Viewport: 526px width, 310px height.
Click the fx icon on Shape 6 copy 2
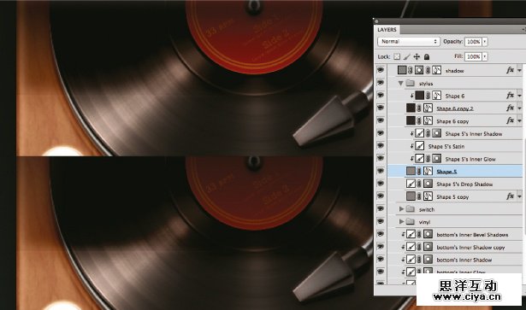tap(510, 108)
